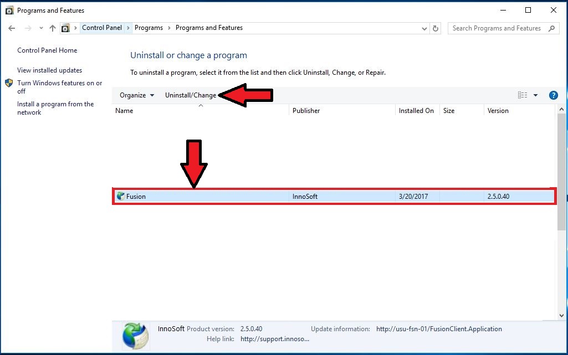Sort by the Publisher column header

306,111
